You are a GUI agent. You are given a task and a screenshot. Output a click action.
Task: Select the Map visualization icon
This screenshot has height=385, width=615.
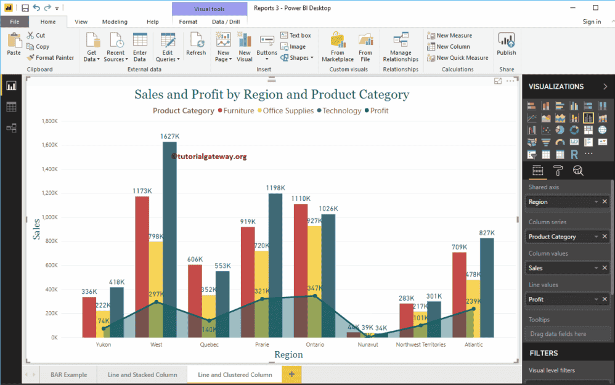pyautogui.click(x=603, y=129)
